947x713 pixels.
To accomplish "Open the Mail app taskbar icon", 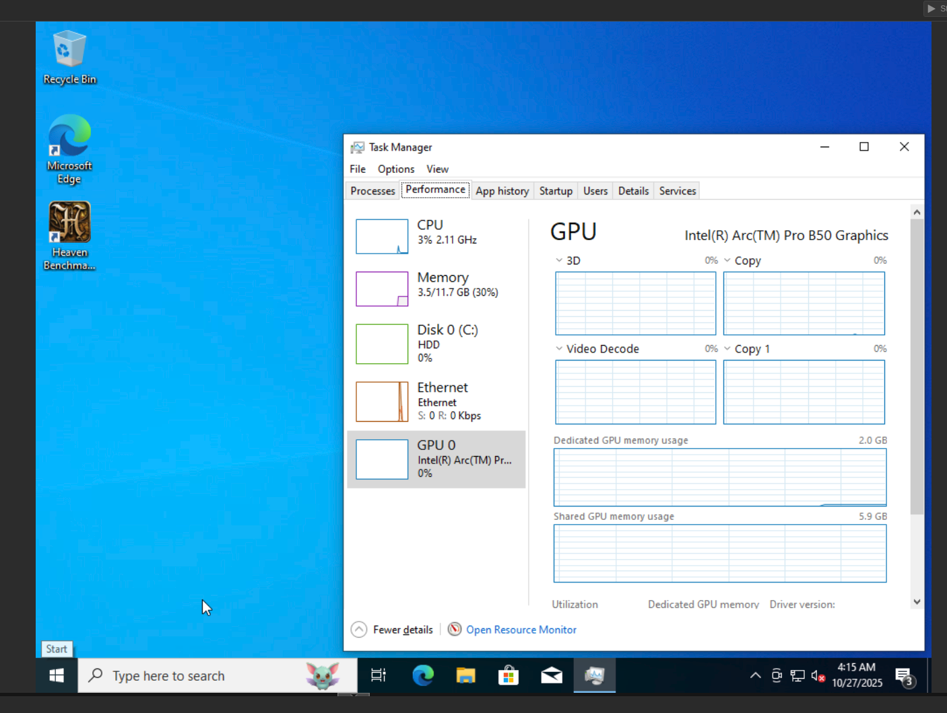I will tap(552, 675).
